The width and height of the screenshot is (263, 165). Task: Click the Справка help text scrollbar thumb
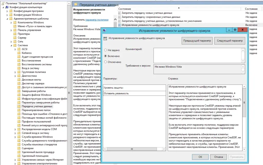point(244,102)
